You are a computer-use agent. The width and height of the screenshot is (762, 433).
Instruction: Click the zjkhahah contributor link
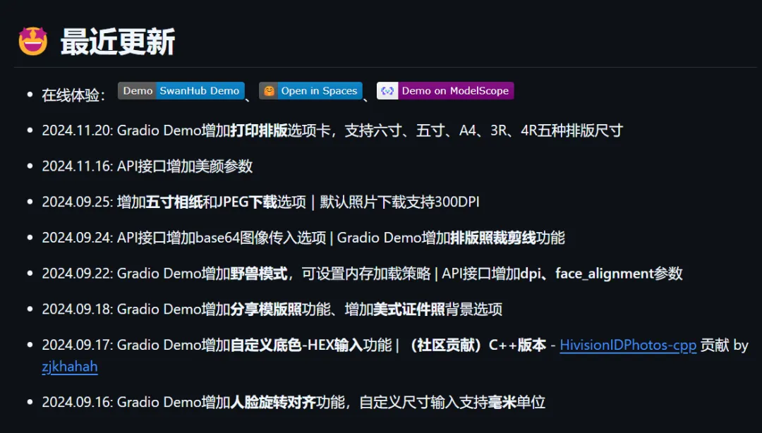69,367
